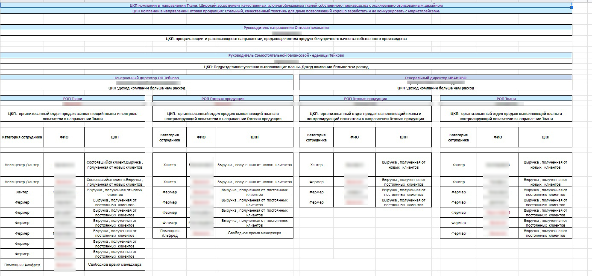Click 'ФИО' header in Тейково Ткани table
Screen dimensions: 592x276
[x=64, y=137]
